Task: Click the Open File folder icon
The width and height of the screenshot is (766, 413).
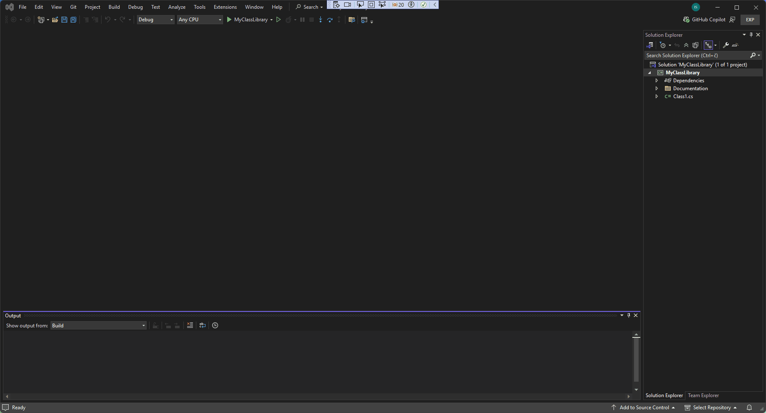Action: pos(55,20)
